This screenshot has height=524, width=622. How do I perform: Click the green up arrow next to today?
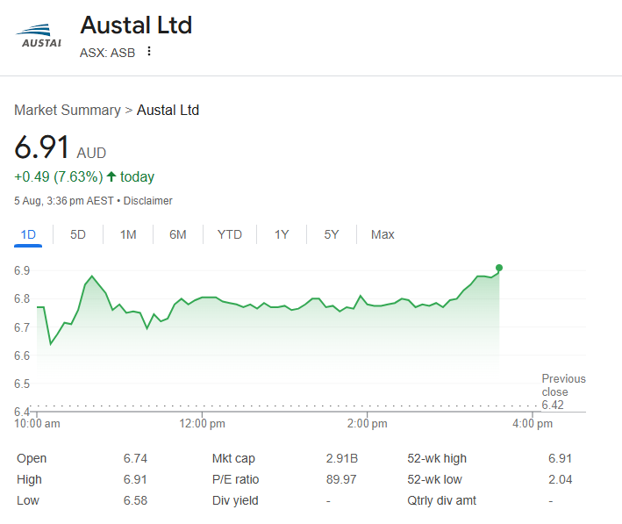click(111, 176)
